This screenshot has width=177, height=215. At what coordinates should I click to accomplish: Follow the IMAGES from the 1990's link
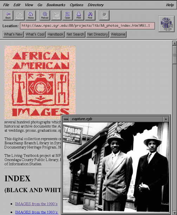coord(36,204)
